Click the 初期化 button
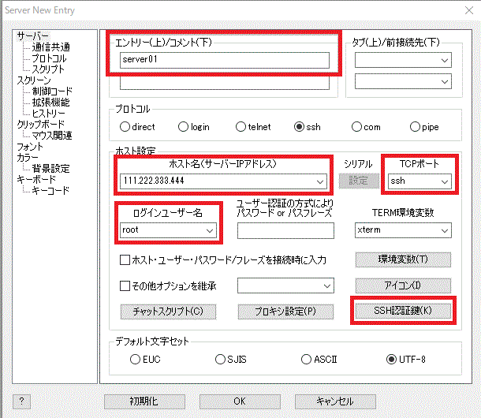The width and height of the screenshot is (481, 418). (144, 401)
